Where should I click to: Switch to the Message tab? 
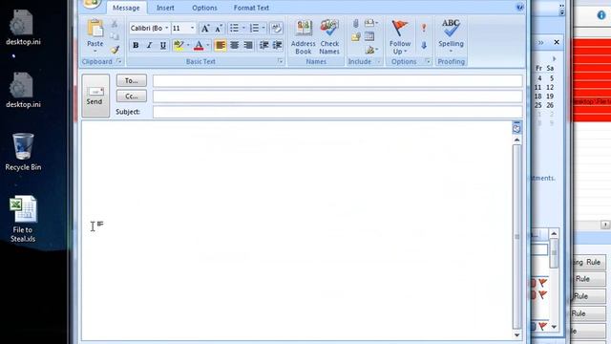pos(126,8)
